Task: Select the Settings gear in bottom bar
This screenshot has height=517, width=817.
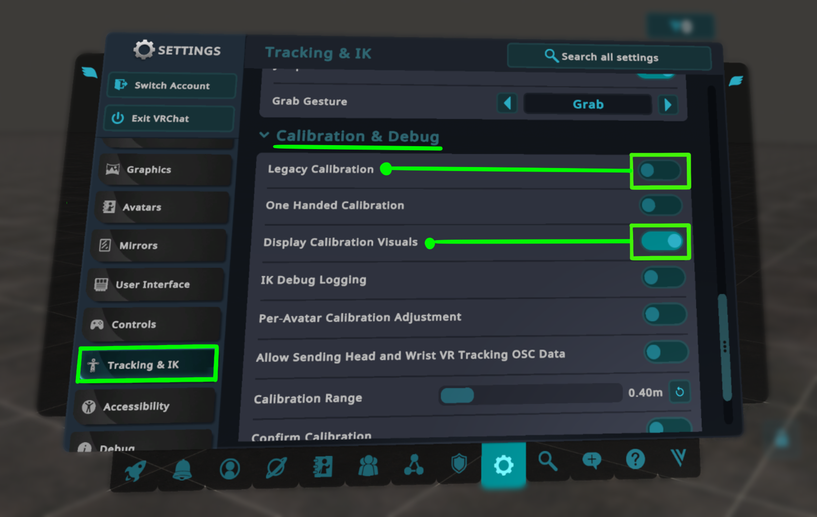Action: click(503, 465)
